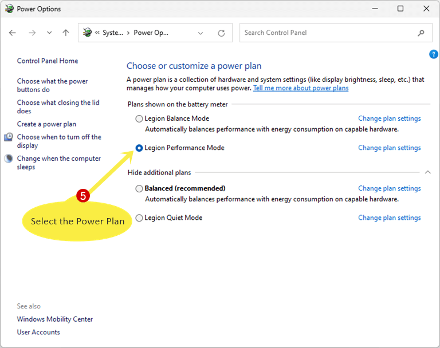Maximize the Power Options window

(400, 9)
